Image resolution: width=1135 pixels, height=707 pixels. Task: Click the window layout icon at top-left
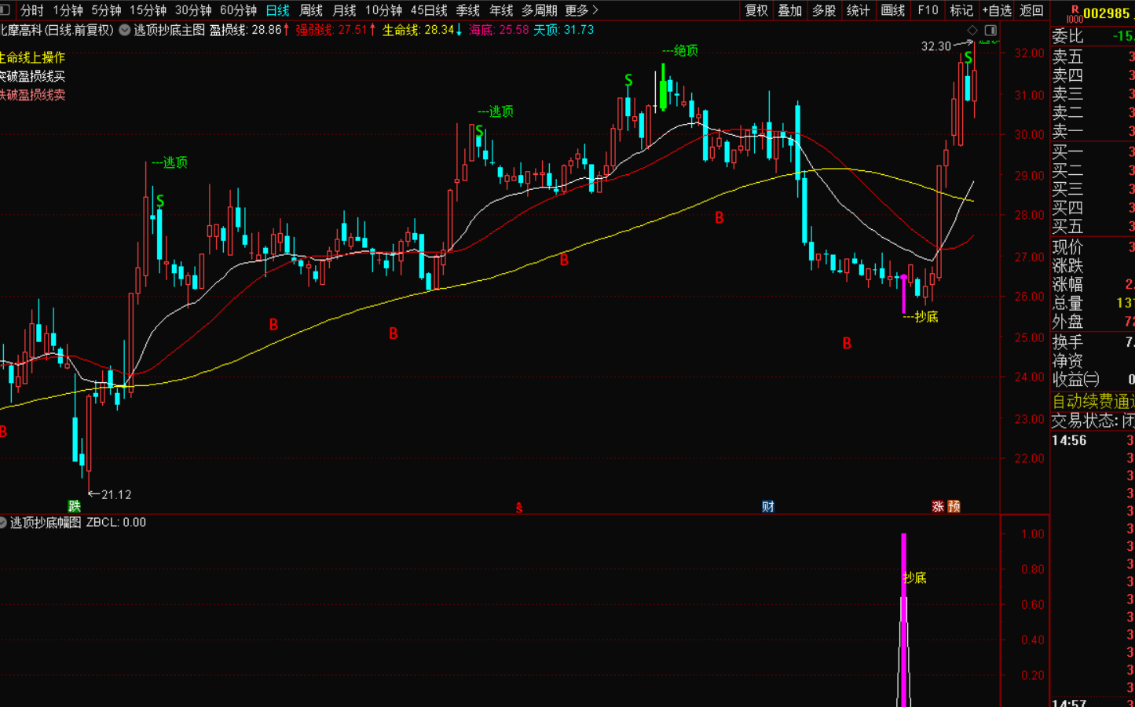pos(5,10)
